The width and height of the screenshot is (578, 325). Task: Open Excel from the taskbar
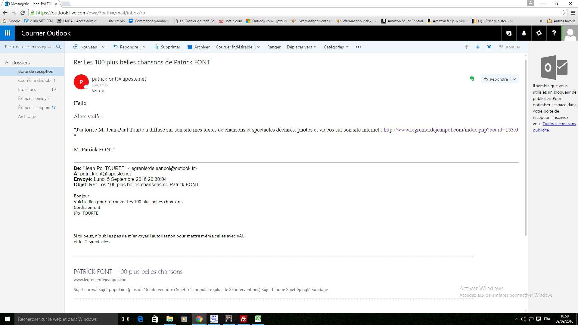pyautogui.click(x=258, y=319)
